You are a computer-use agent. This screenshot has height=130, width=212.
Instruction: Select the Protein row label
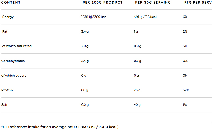click(7, 90)
